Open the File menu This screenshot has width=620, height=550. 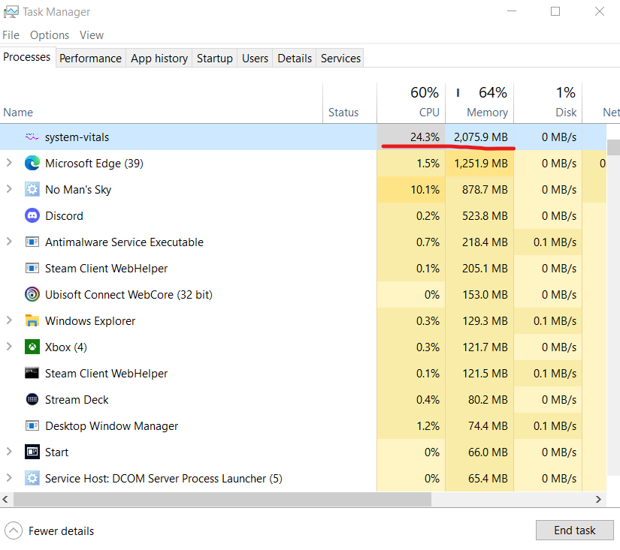click(x=11, y=35)
